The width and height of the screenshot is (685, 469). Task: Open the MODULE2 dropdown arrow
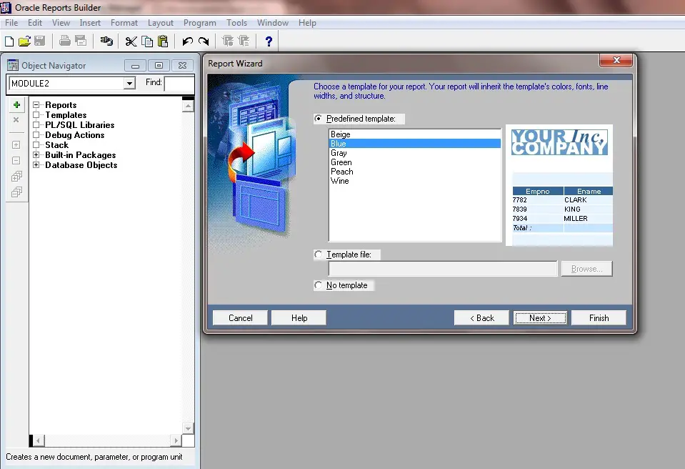(x=129, y=83)
